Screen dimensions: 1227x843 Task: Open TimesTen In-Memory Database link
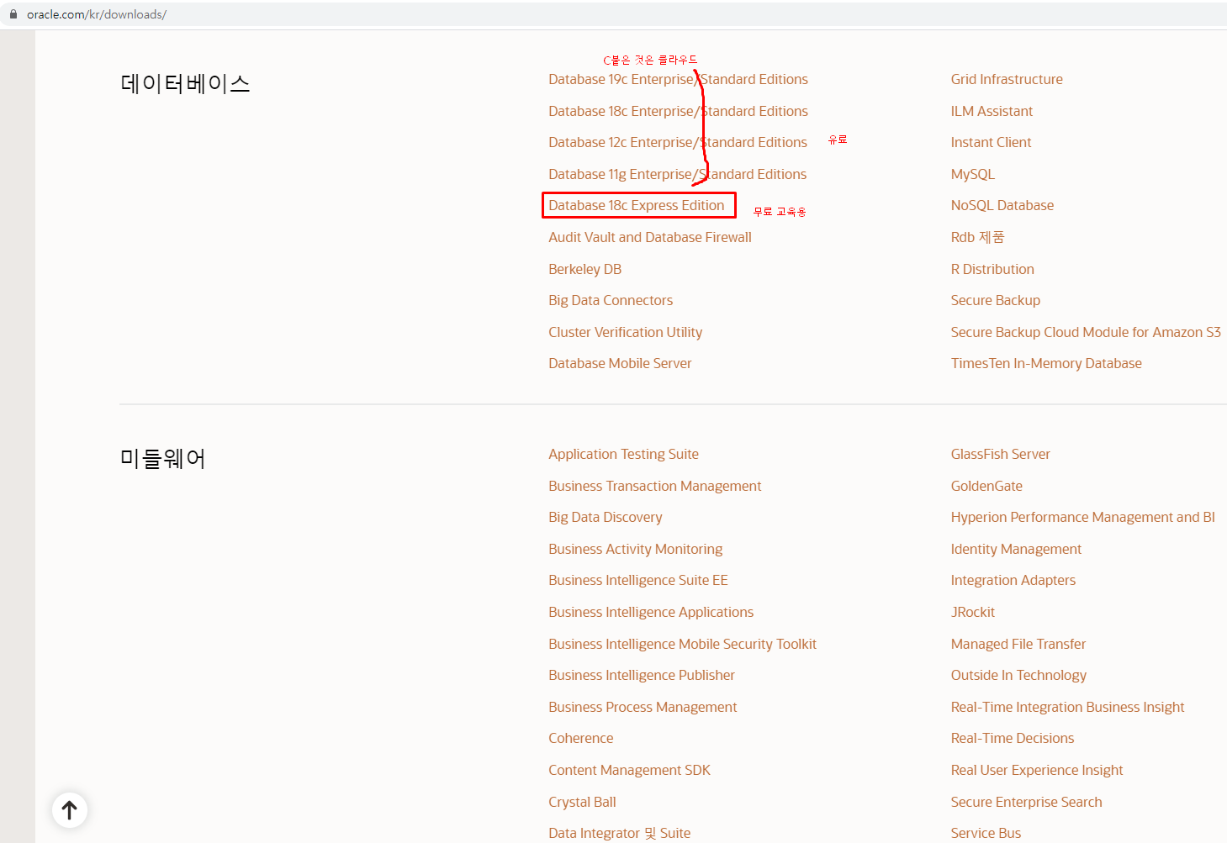pyautogui.click(x=1046, y=363)
